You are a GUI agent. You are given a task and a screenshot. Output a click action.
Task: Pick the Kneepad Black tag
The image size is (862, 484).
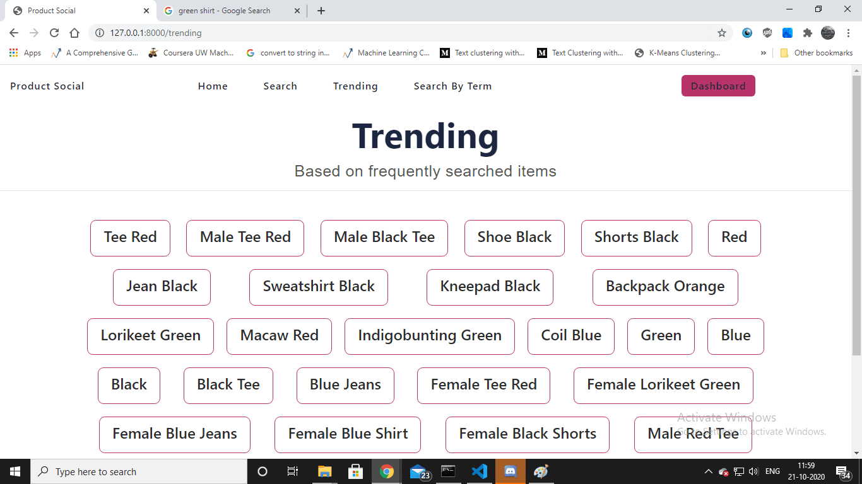coord(490,287)
